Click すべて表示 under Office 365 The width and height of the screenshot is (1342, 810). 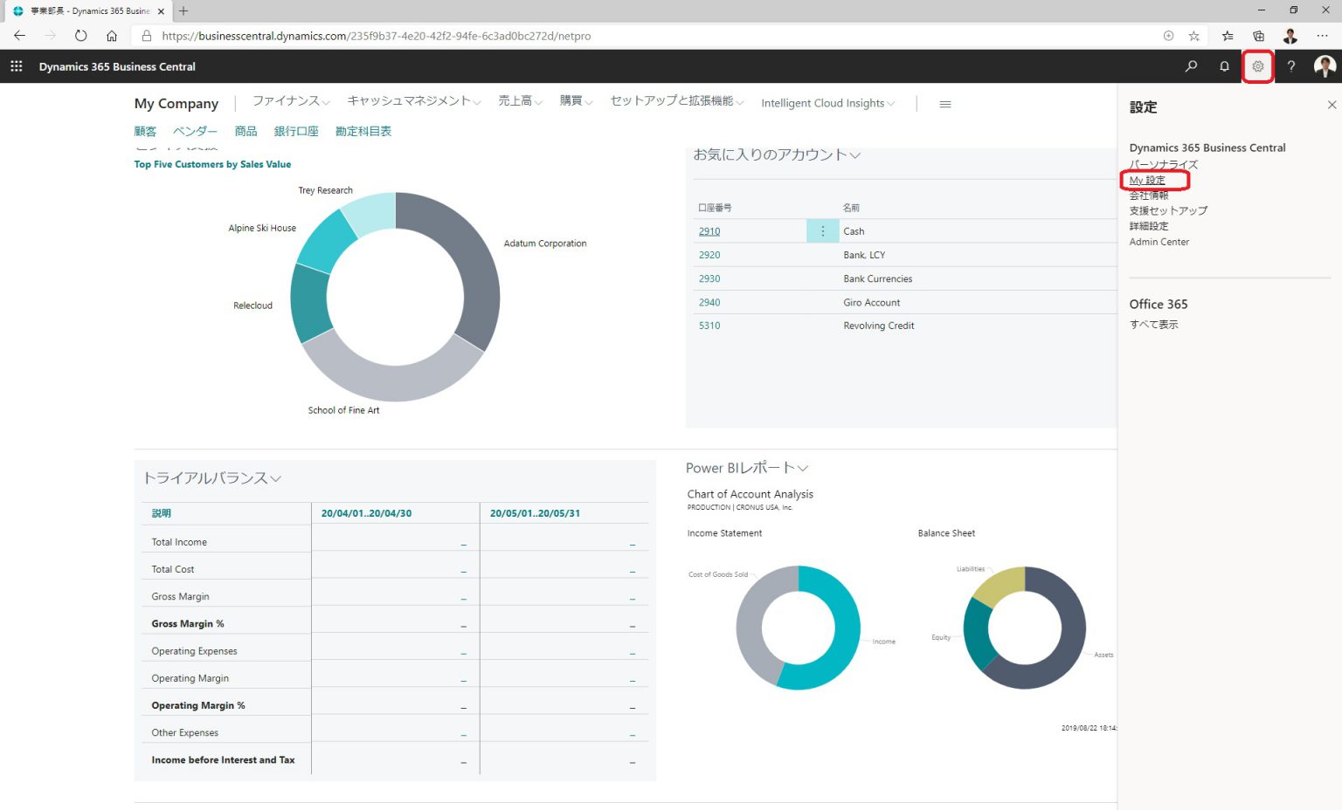coord(1154,324)
